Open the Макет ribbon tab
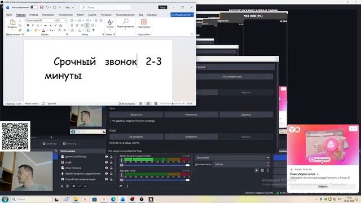The height and width of the screenshot is (203, 361). pyautogui.click(x=80, y=15)
